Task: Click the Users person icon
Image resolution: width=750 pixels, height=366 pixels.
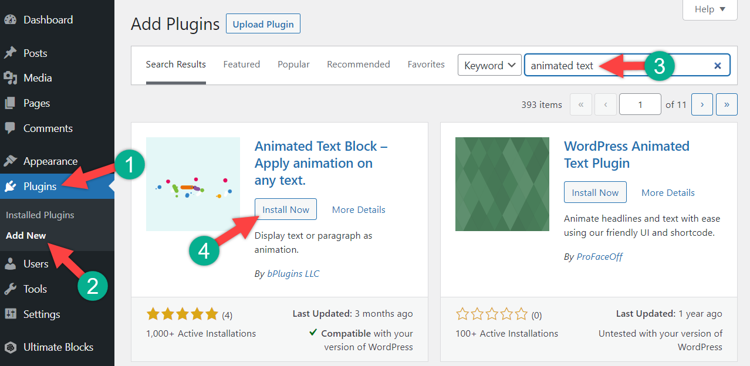Action: (x=10, y=264)
